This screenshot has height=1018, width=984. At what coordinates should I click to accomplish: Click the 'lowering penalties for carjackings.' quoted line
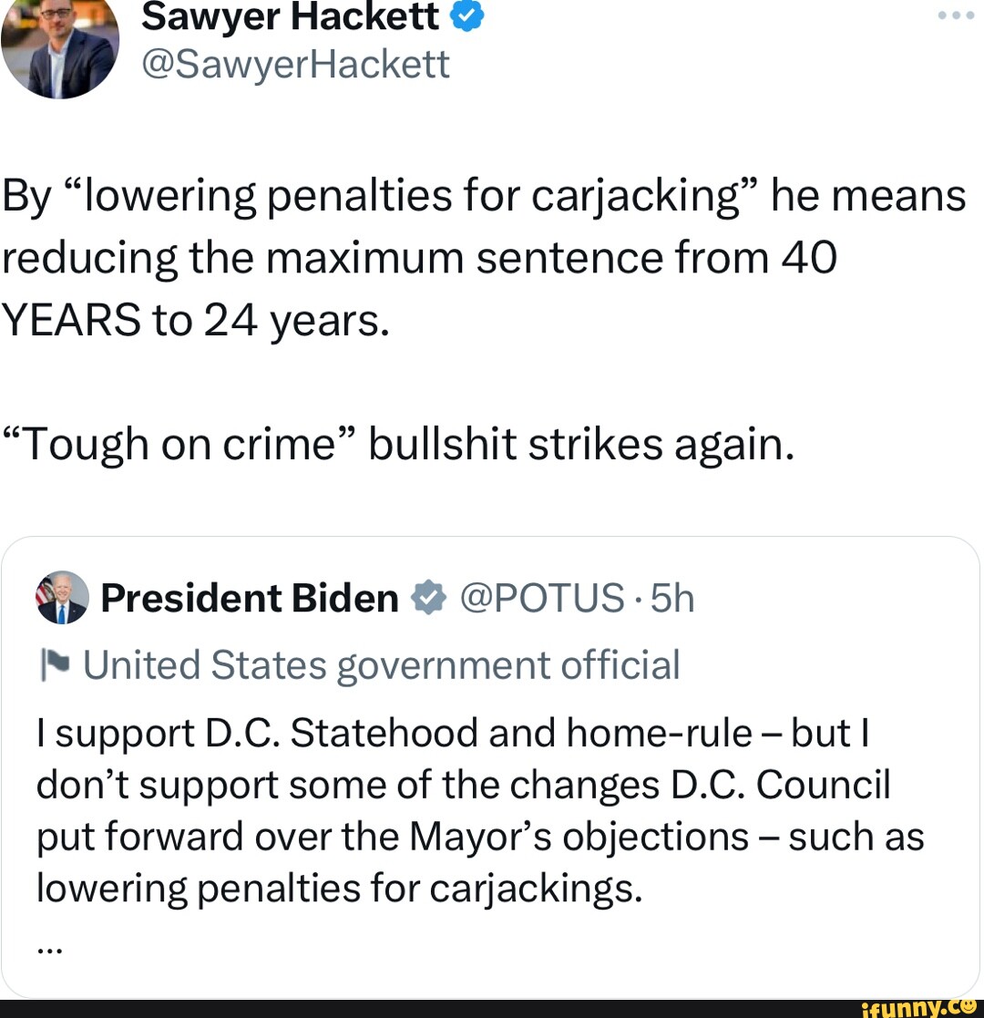[x=339, y=889]
